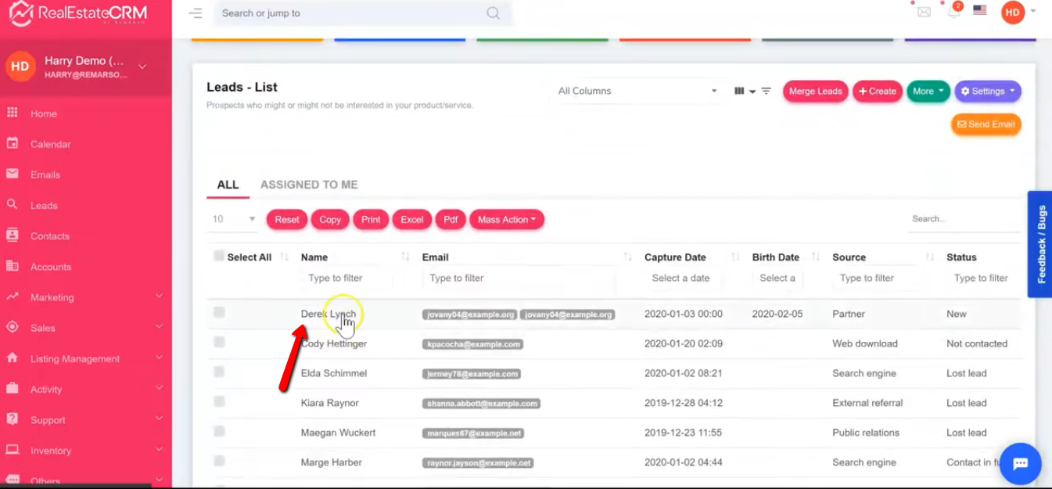Switch to the Assigned To Me tab
The width and height of the screenshot is (1052, 489).
click(x=309, y=185)
